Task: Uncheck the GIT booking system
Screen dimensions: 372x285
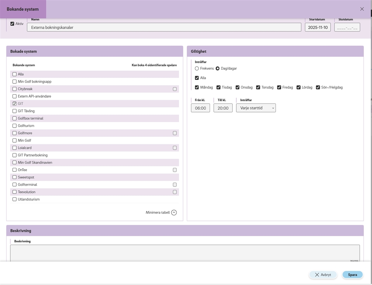Action: coord(14,104)
